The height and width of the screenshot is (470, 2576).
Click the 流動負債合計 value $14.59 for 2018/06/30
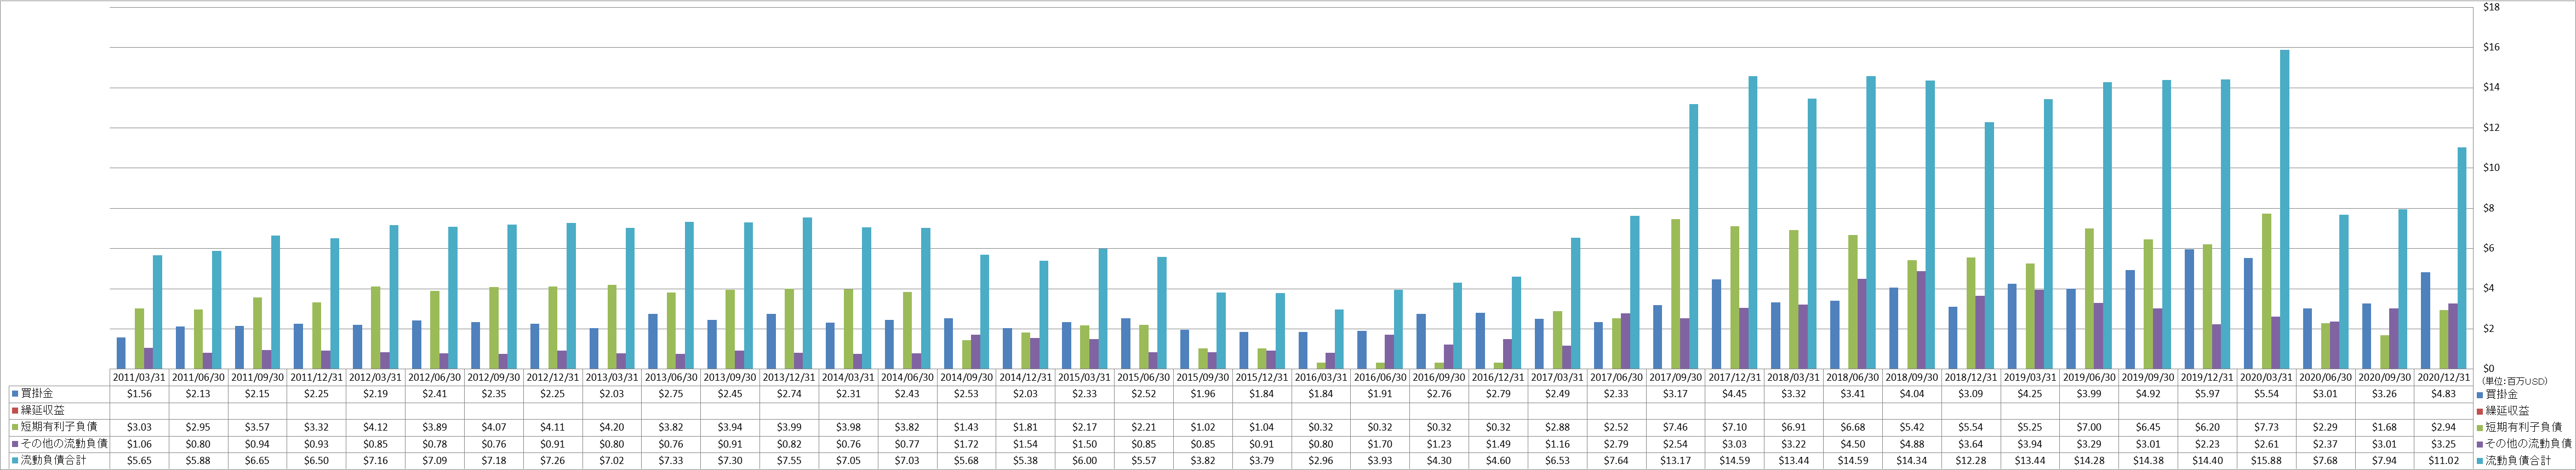click(1853, 460)
